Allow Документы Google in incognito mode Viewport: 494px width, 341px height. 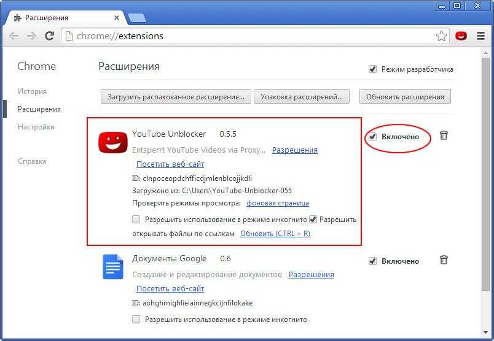click(x=136, y=320)
